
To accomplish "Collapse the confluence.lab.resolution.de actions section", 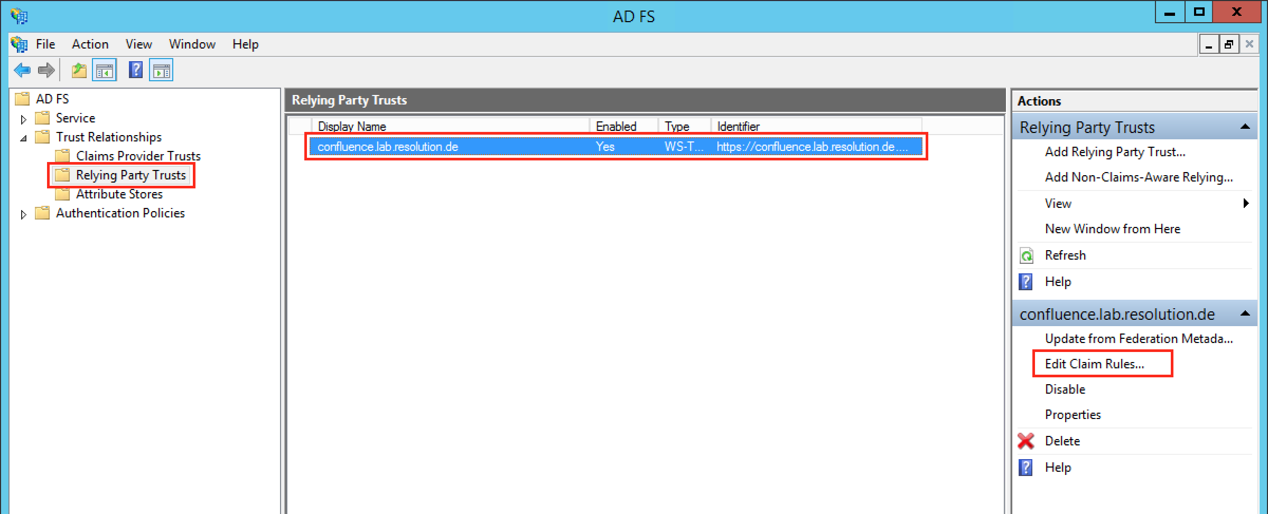I will click(x=1245, y=314).
